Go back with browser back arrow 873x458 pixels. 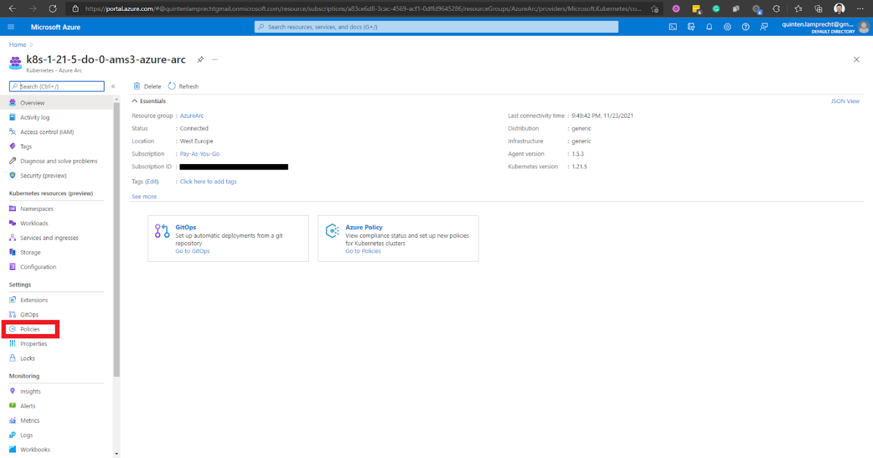point(12,9)
